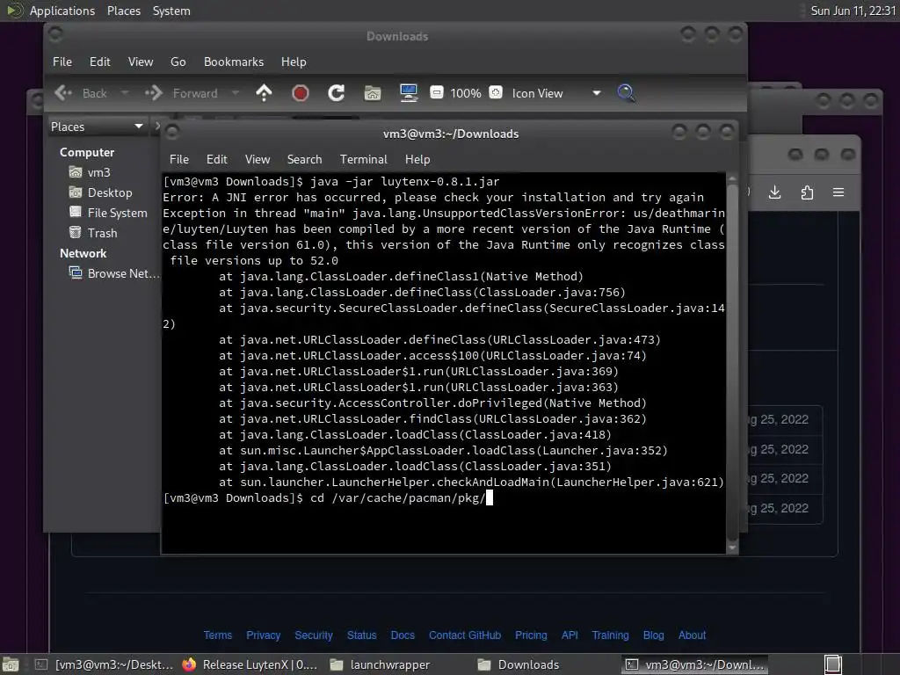Follow the About footer link

[692, 635]
